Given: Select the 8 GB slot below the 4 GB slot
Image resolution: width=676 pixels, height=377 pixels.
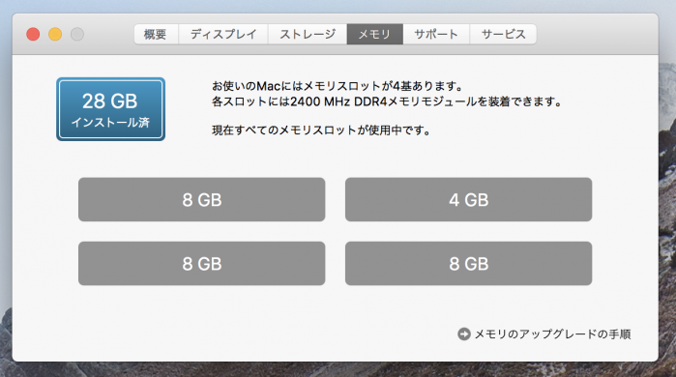Looking at the screenshot, I should [x=469, y=263].
